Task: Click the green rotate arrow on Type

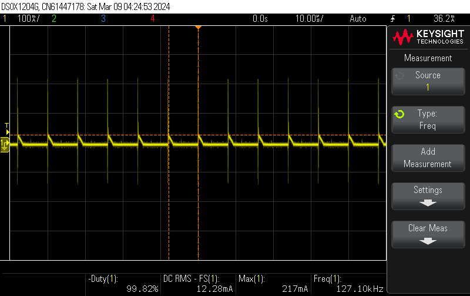Action: (399, 114)
